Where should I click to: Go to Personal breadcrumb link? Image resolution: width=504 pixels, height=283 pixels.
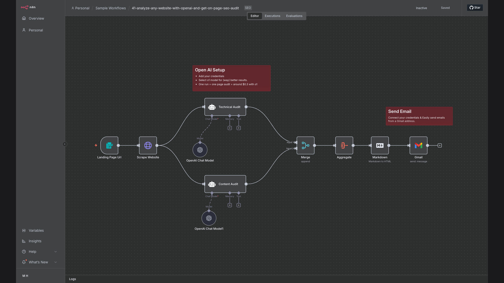pos(80,8)
